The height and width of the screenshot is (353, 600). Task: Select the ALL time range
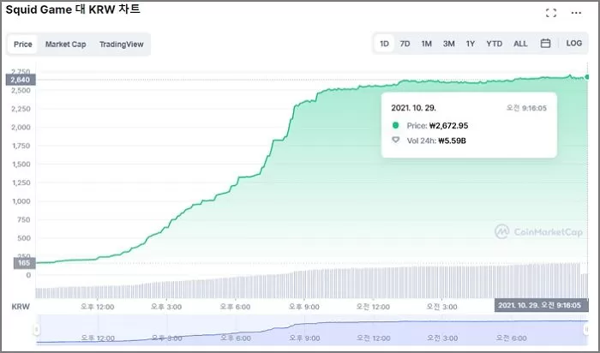click(x=520, y=43)
